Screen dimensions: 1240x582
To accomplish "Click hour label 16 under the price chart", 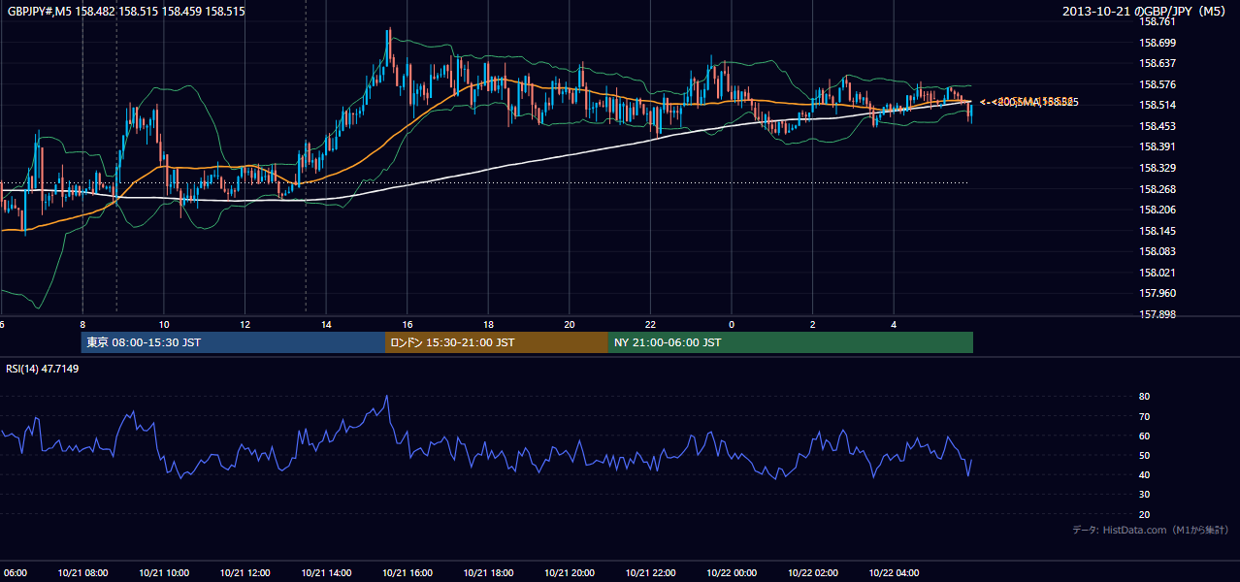I will (x=408, y=324).
